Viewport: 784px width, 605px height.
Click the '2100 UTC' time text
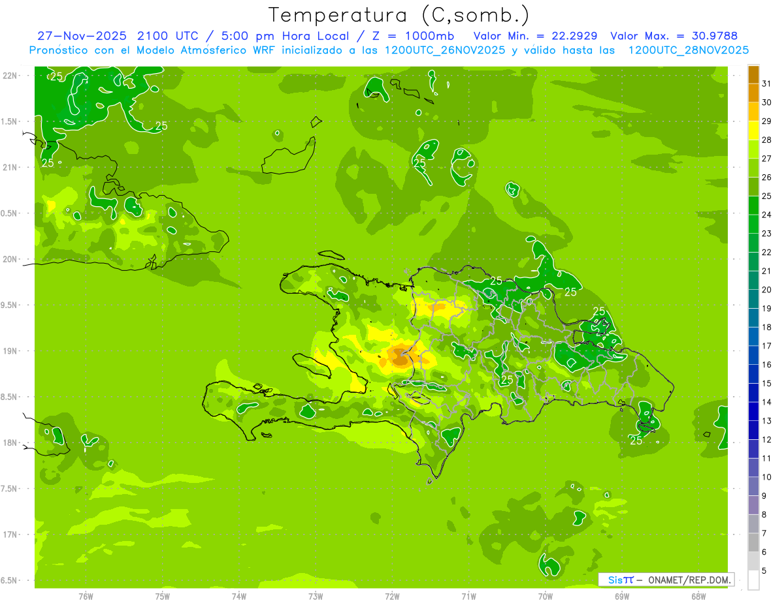coord(169,36)
